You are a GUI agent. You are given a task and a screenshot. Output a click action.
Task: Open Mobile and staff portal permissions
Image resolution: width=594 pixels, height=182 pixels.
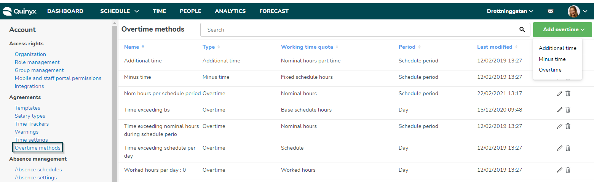(58, 78)
